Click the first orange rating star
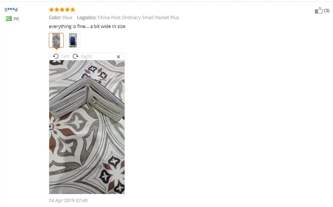This screenshot has width=333, height=207. coord(51,10)
